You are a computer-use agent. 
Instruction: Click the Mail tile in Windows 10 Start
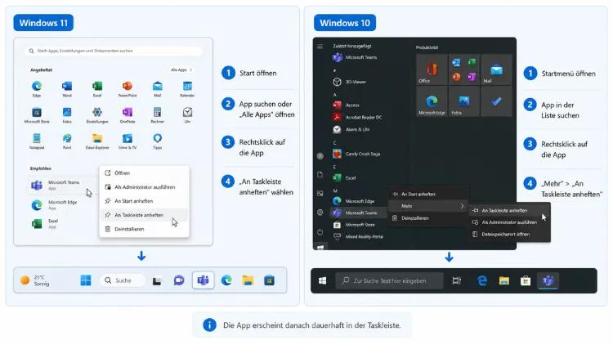tap(496, 69)
